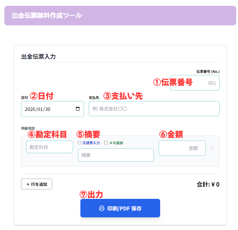Click into the 摘要 description field

[x=116, y=155]
